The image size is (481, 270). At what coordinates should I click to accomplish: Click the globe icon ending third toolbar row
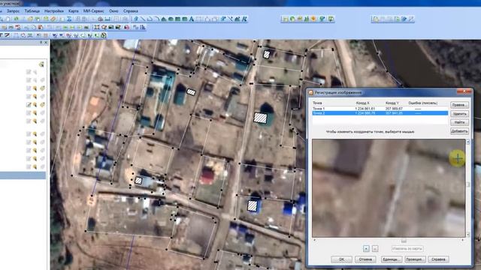point(104,35)
